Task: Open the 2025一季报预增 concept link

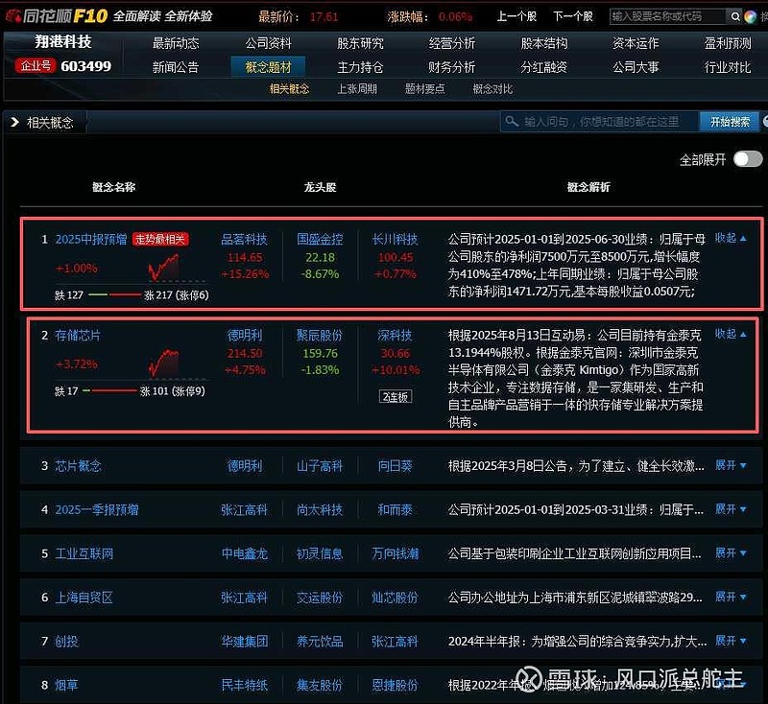Action: (97, 509)
